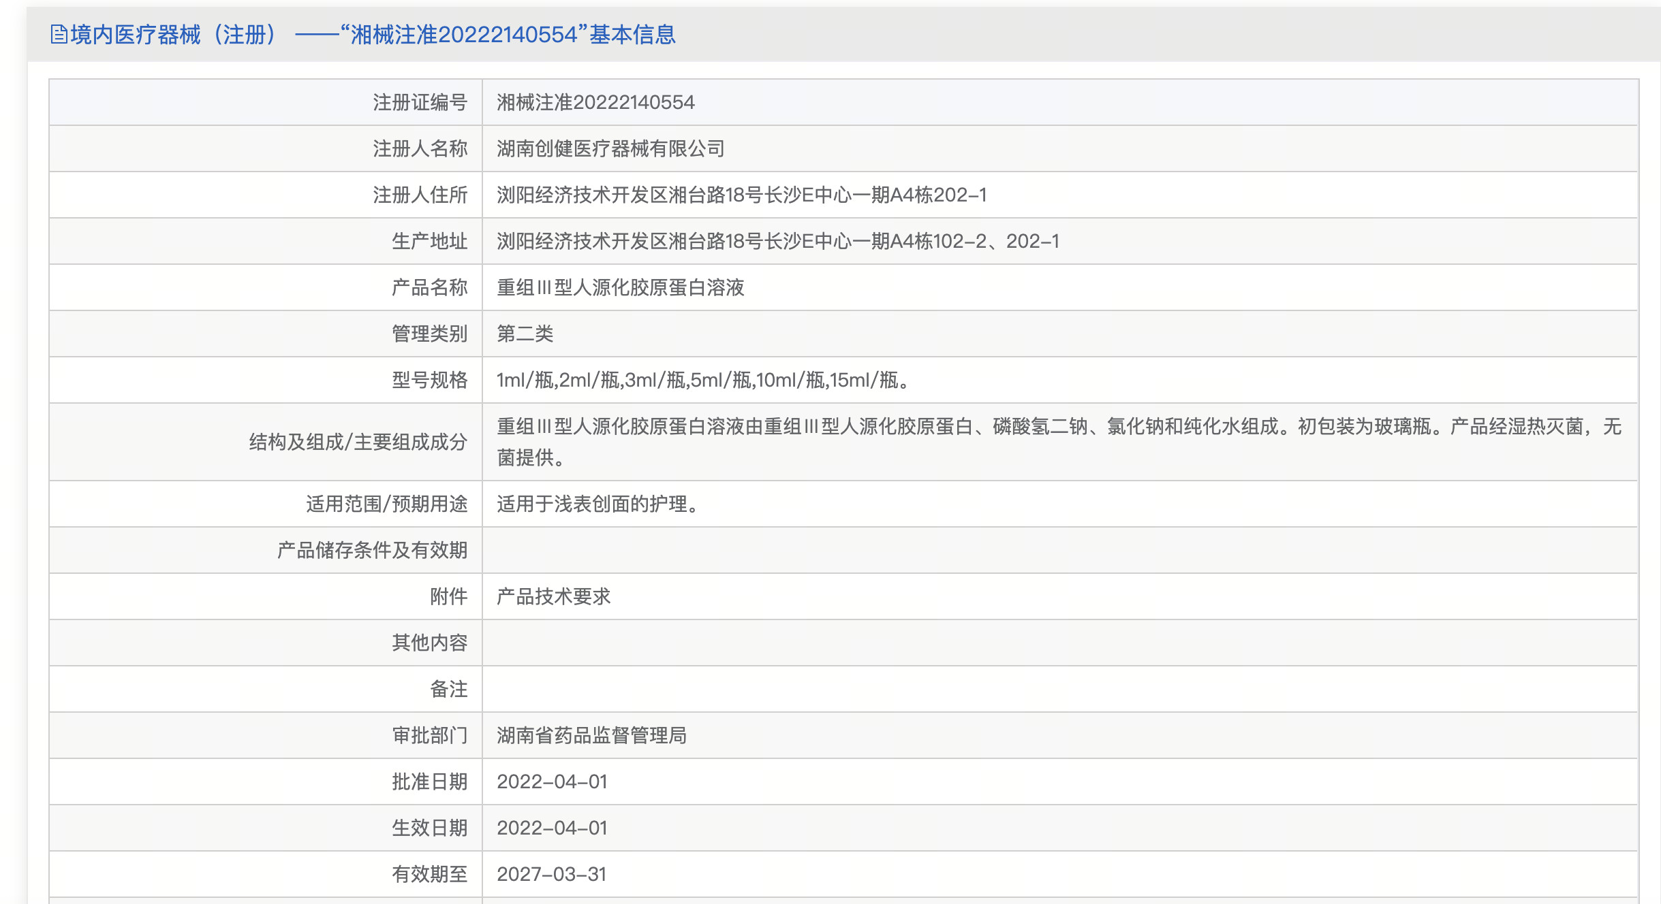Click the 产品储存条件及有效期 label

click(x=372, y=550)
